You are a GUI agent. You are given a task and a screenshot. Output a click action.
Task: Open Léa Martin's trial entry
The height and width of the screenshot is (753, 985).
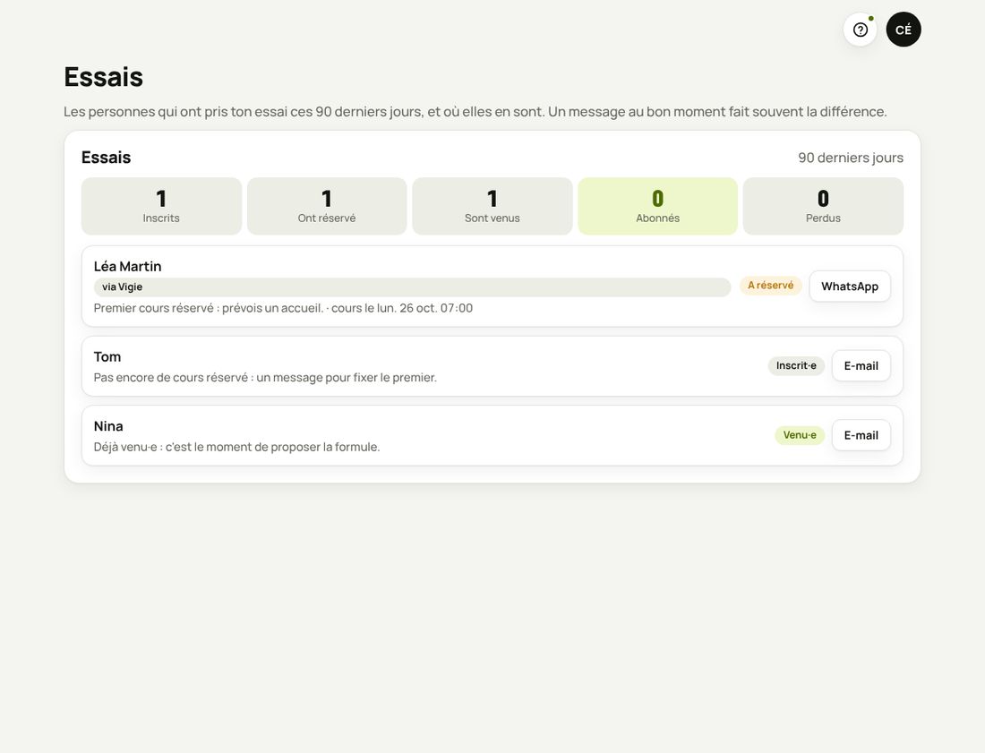(492, 287)
